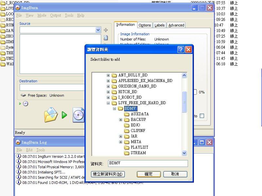Viewport: 262px width, 196px height.
Task: Switch to the Labels tab
Action: tap(159, 25)
